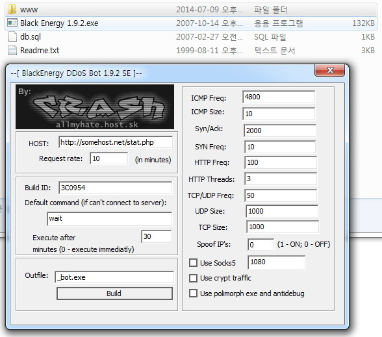Click the Black Energy 1.9.2.exe application icon

[x=12, y=23]
